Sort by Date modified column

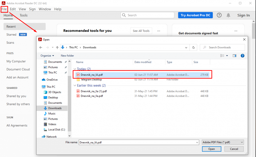tap(143, 62)
